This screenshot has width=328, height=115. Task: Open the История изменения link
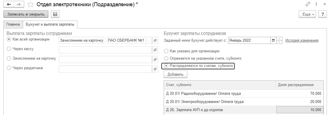point(302,40)
